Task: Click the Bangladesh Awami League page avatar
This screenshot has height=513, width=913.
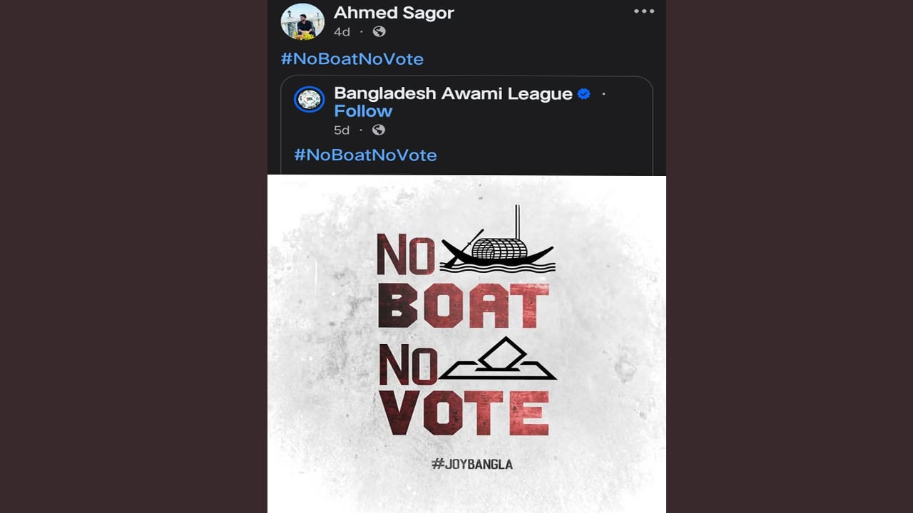Action: 310,99
